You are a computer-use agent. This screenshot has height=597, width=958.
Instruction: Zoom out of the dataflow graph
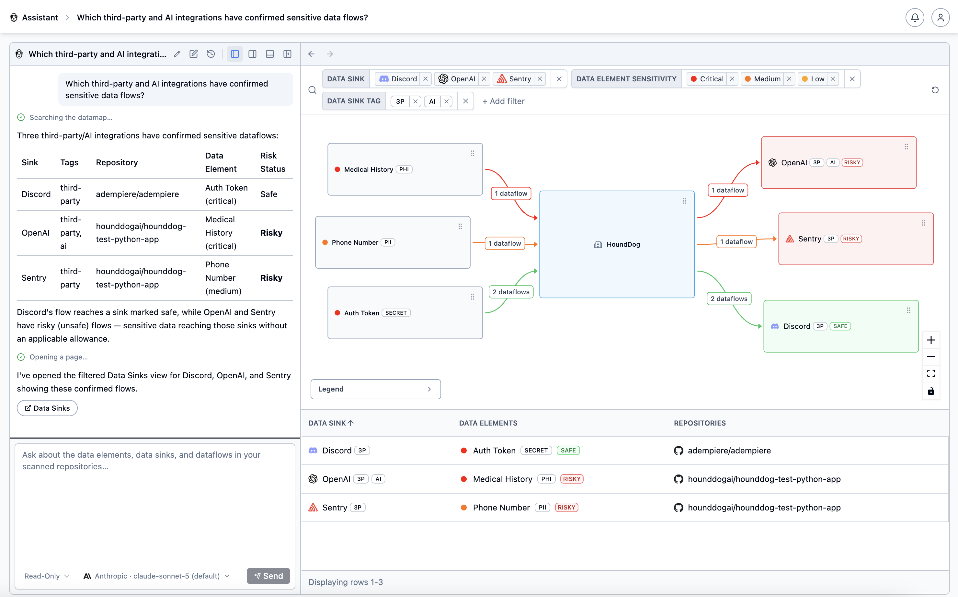[x=931, y=357]
